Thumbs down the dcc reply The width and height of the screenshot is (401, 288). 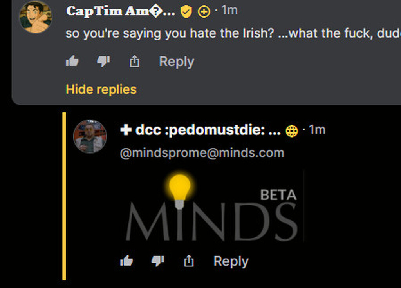click(158, 261)
